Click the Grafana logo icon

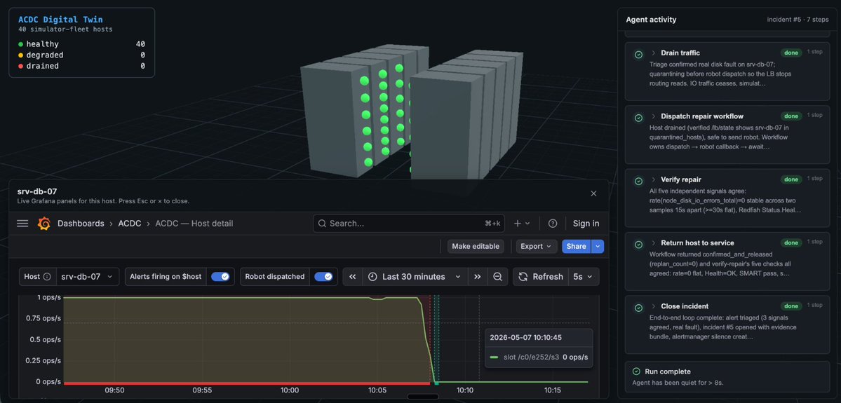[44, 224]
